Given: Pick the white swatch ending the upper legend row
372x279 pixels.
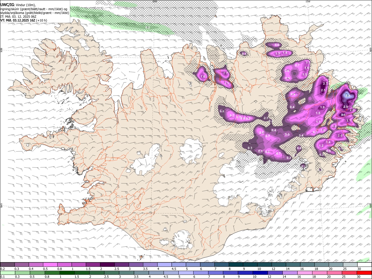Looking at the screenshot, I should (x=364, y=265).
